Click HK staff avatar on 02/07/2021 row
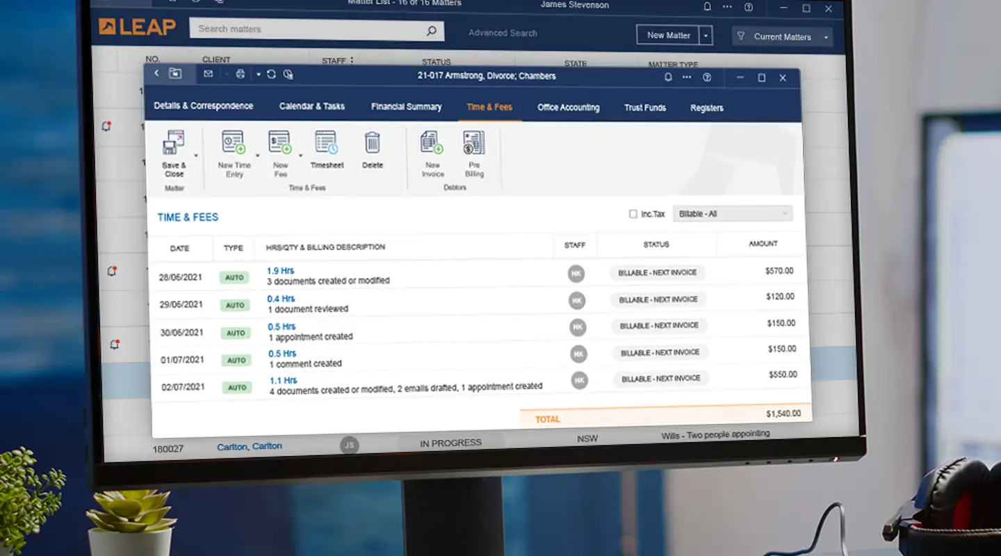The image size is (1001, 556). point(579,380)
